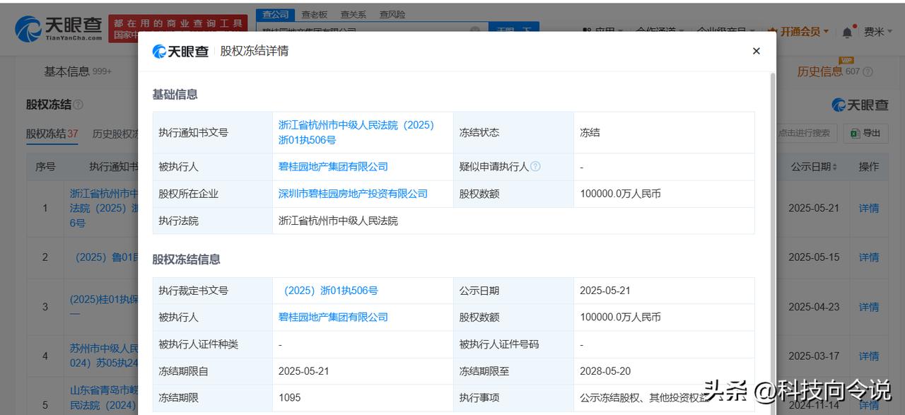The image size is (905, 415).
Task: Open 详情 for the 2025-04-23 row
Action: (x=869, y=307)
